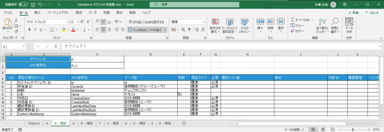384x132 pixels.
Task: Toggle normal view in the status bar
Action: coord(313,130)
